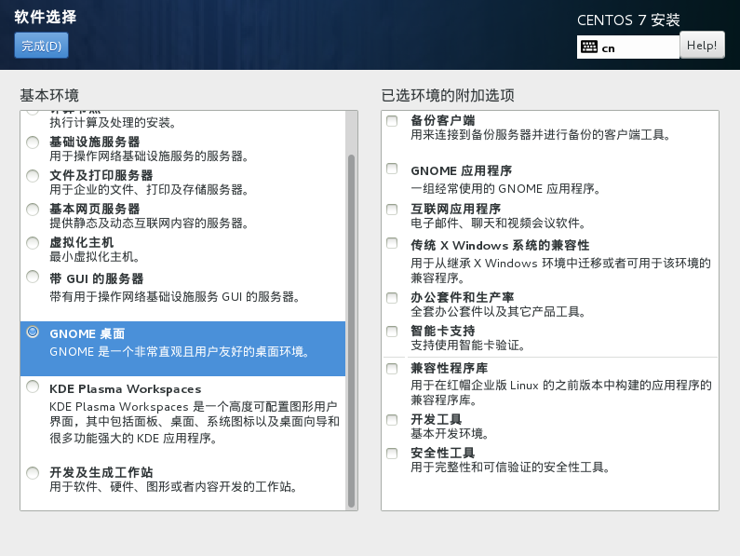This screenshot has height=556, width=740.
Task: Select the 文件及打印服务器 radio button
Action: 33,176
